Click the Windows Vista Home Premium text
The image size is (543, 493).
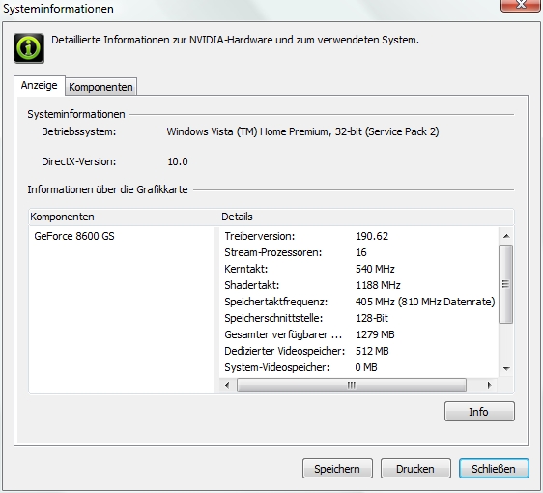(x=302, y=132)
